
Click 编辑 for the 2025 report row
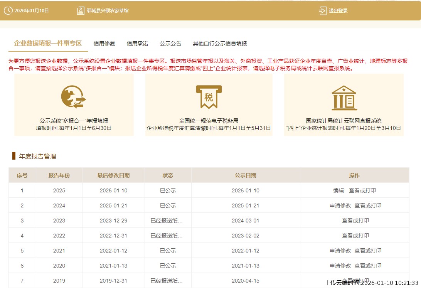339,190
